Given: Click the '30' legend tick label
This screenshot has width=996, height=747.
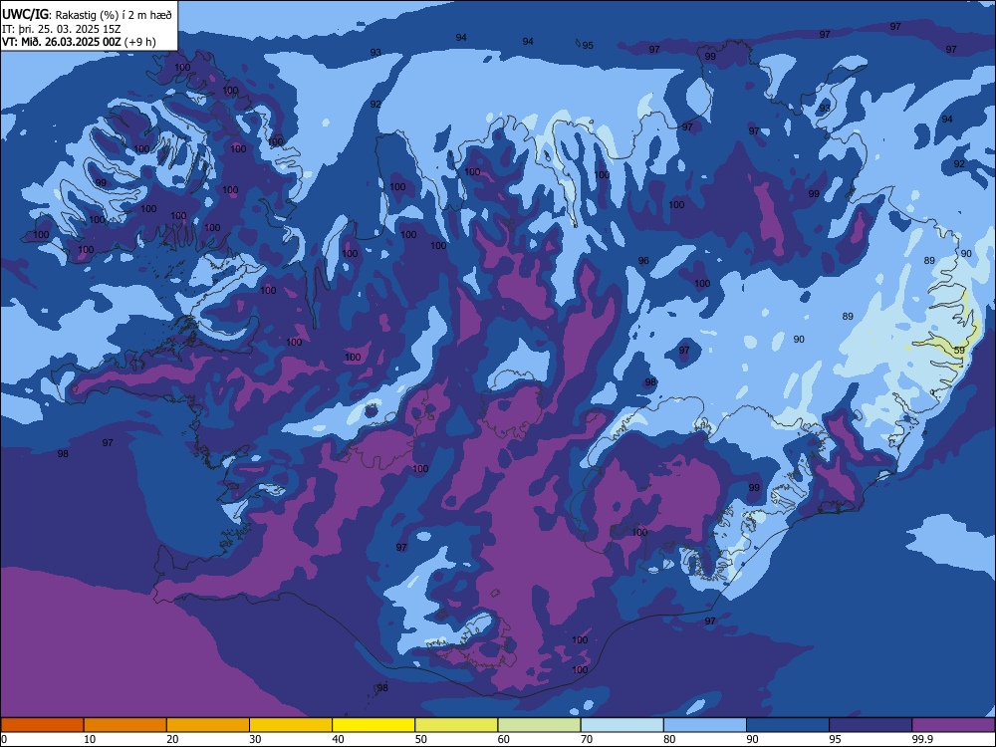Looking at the screenshot, I should click(255, 739).
